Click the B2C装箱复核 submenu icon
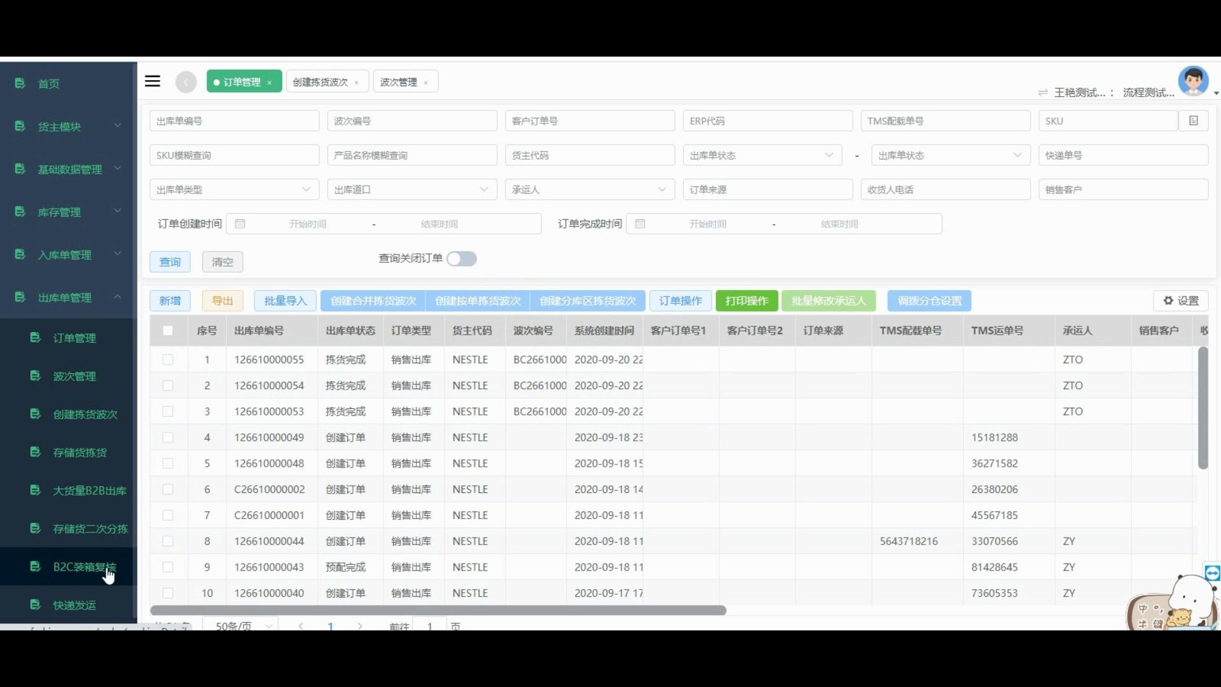This screenshot has height=687, width=1221. click(36, 566)
